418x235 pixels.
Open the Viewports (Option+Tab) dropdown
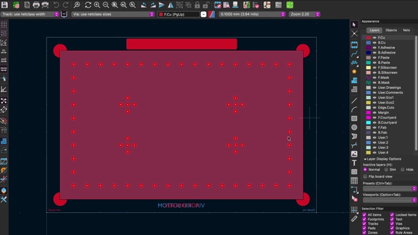[x=389, y=200]
